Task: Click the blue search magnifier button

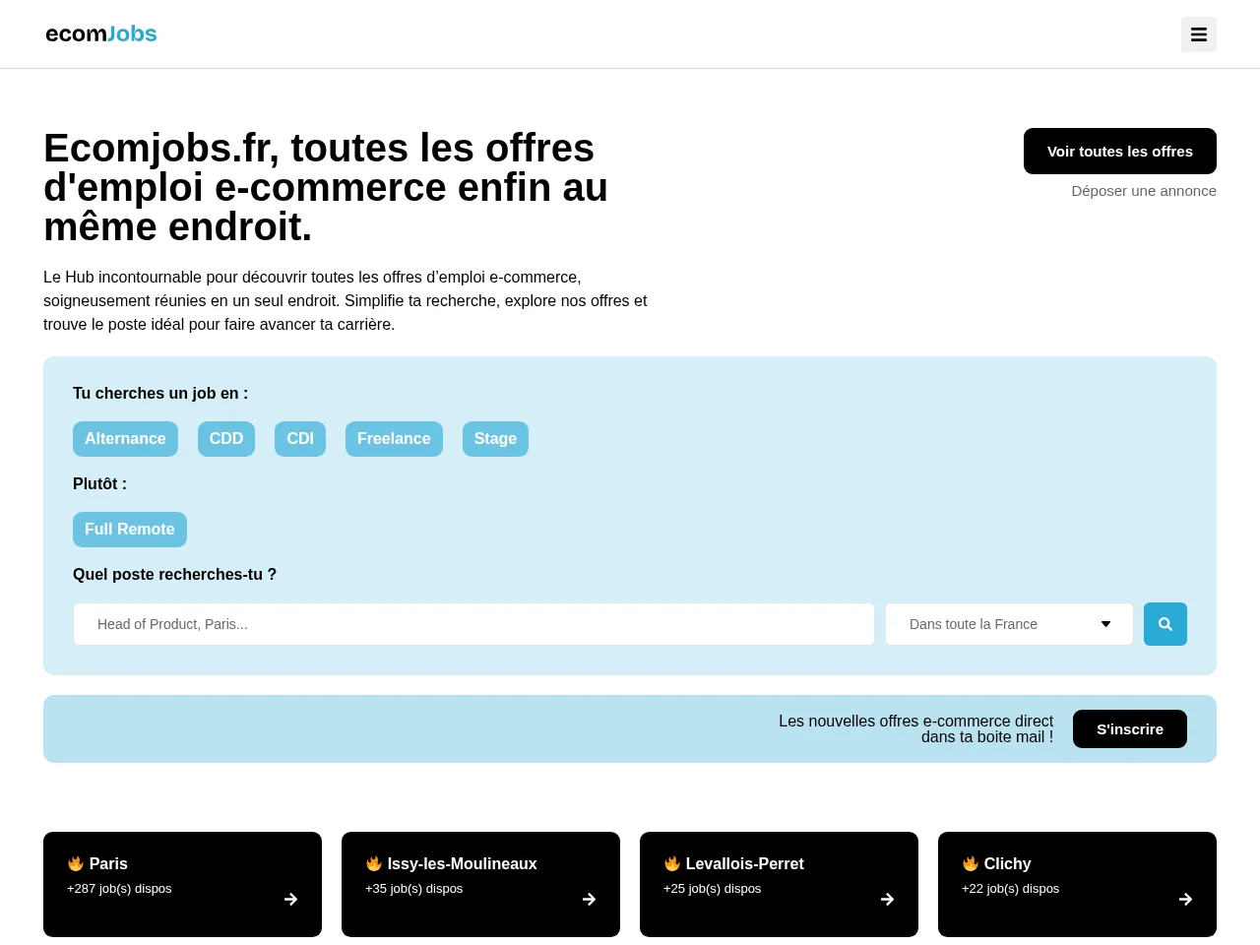Action: (x=1165, y=624)
